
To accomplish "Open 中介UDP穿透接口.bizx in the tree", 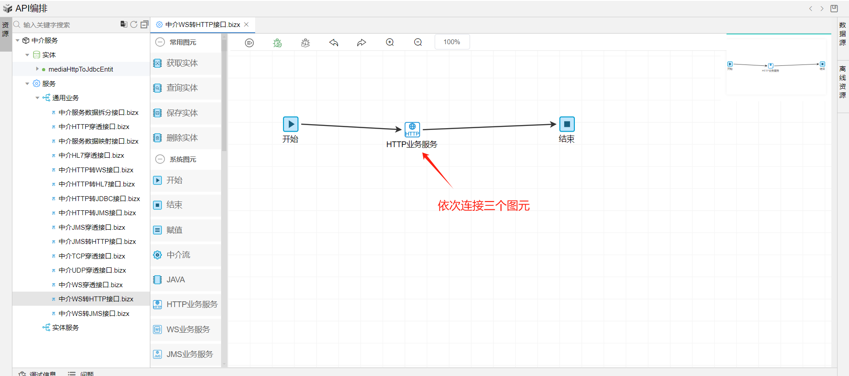I will (92, 270).
